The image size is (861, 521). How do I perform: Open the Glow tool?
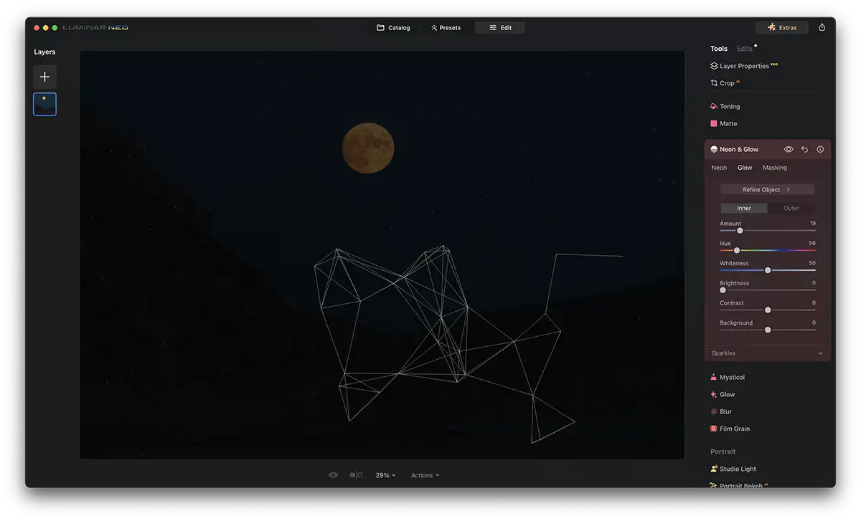pyautogui.click(x=723, y=394)
